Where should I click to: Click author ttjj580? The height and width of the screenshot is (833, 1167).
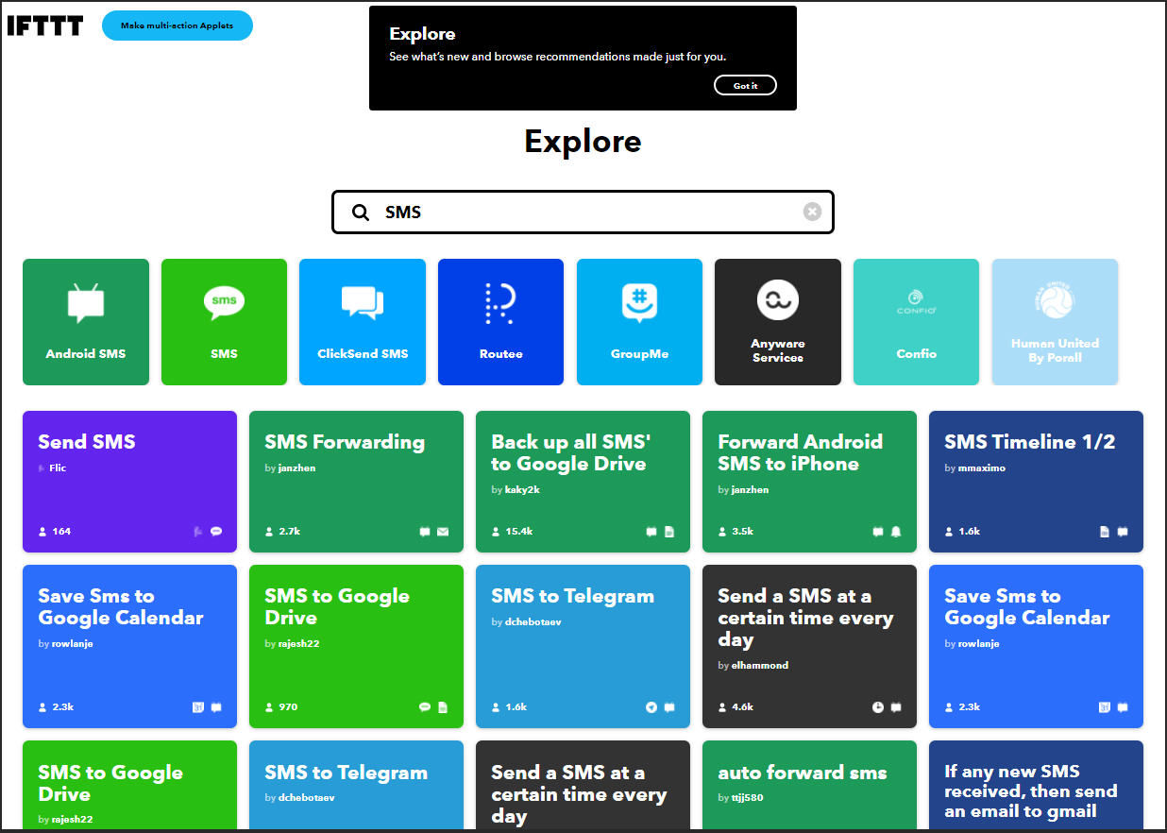[x=747, y=797]
